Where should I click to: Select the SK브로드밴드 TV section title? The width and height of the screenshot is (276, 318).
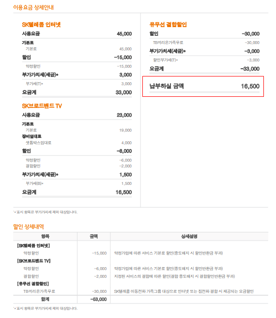point(42,106)
